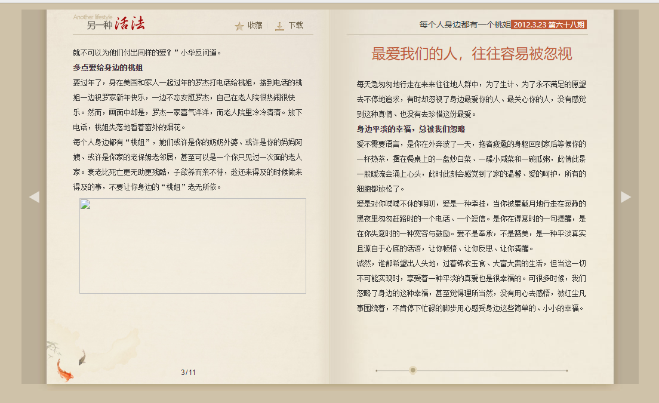Collapse to previous page with left chevron
The image size is (659, 403).
(x=35, y=197)
